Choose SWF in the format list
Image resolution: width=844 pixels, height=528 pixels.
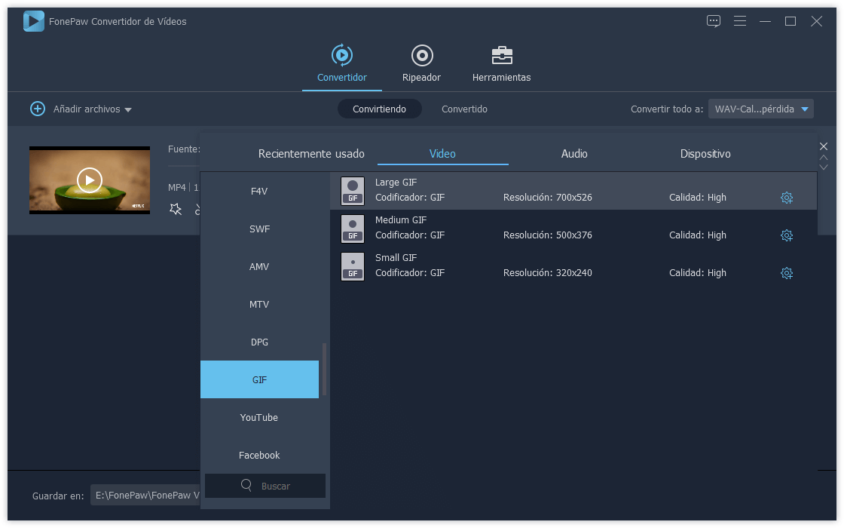tap(259, 229)
